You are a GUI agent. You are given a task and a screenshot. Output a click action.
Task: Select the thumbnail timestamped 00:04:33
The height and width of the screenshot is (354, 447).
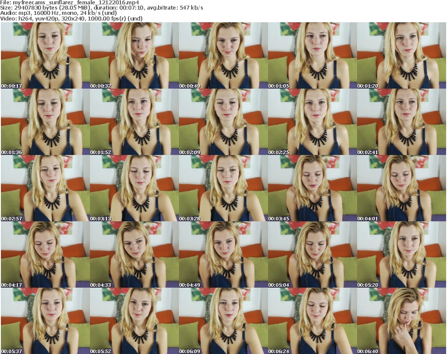click(x=134, y=254)
